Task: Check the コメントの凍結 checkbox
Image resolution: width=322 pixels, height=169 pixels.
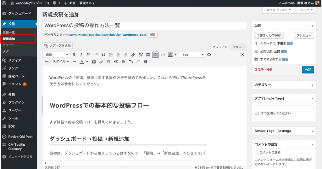Action: 257,153
